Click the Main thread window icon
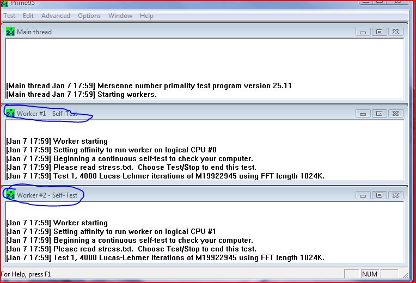 pyautogui.click(x=10, y=32)
